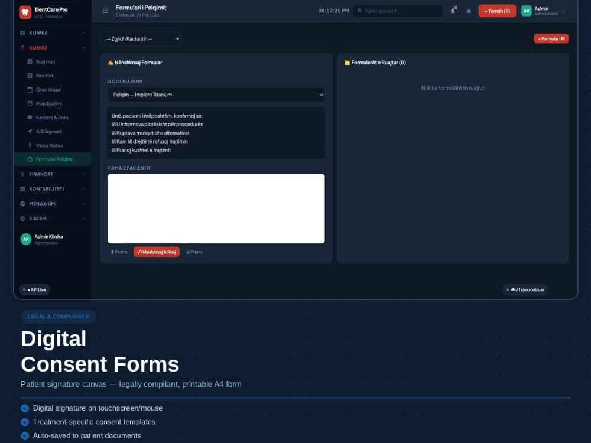This screenshot has width=591, height=443.
Task: Open Plan Trajtimi page
Action: tap(53, 103)
